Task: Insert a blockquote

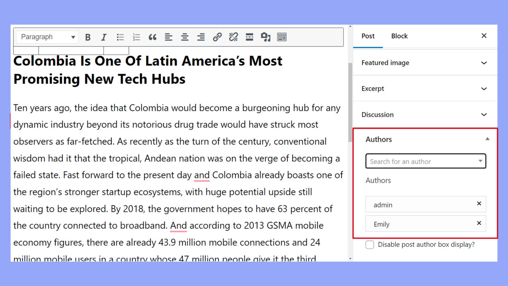Action: tap(152, 37)
